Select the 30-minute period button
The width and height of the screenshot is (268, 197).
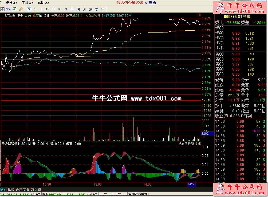click(x=53, y=9)
